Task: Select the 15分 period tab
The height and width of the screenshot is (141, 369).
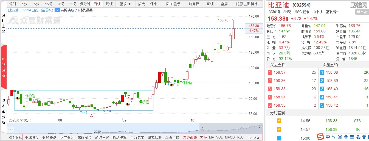Action: pyautogui.click(x=49, y=4)
